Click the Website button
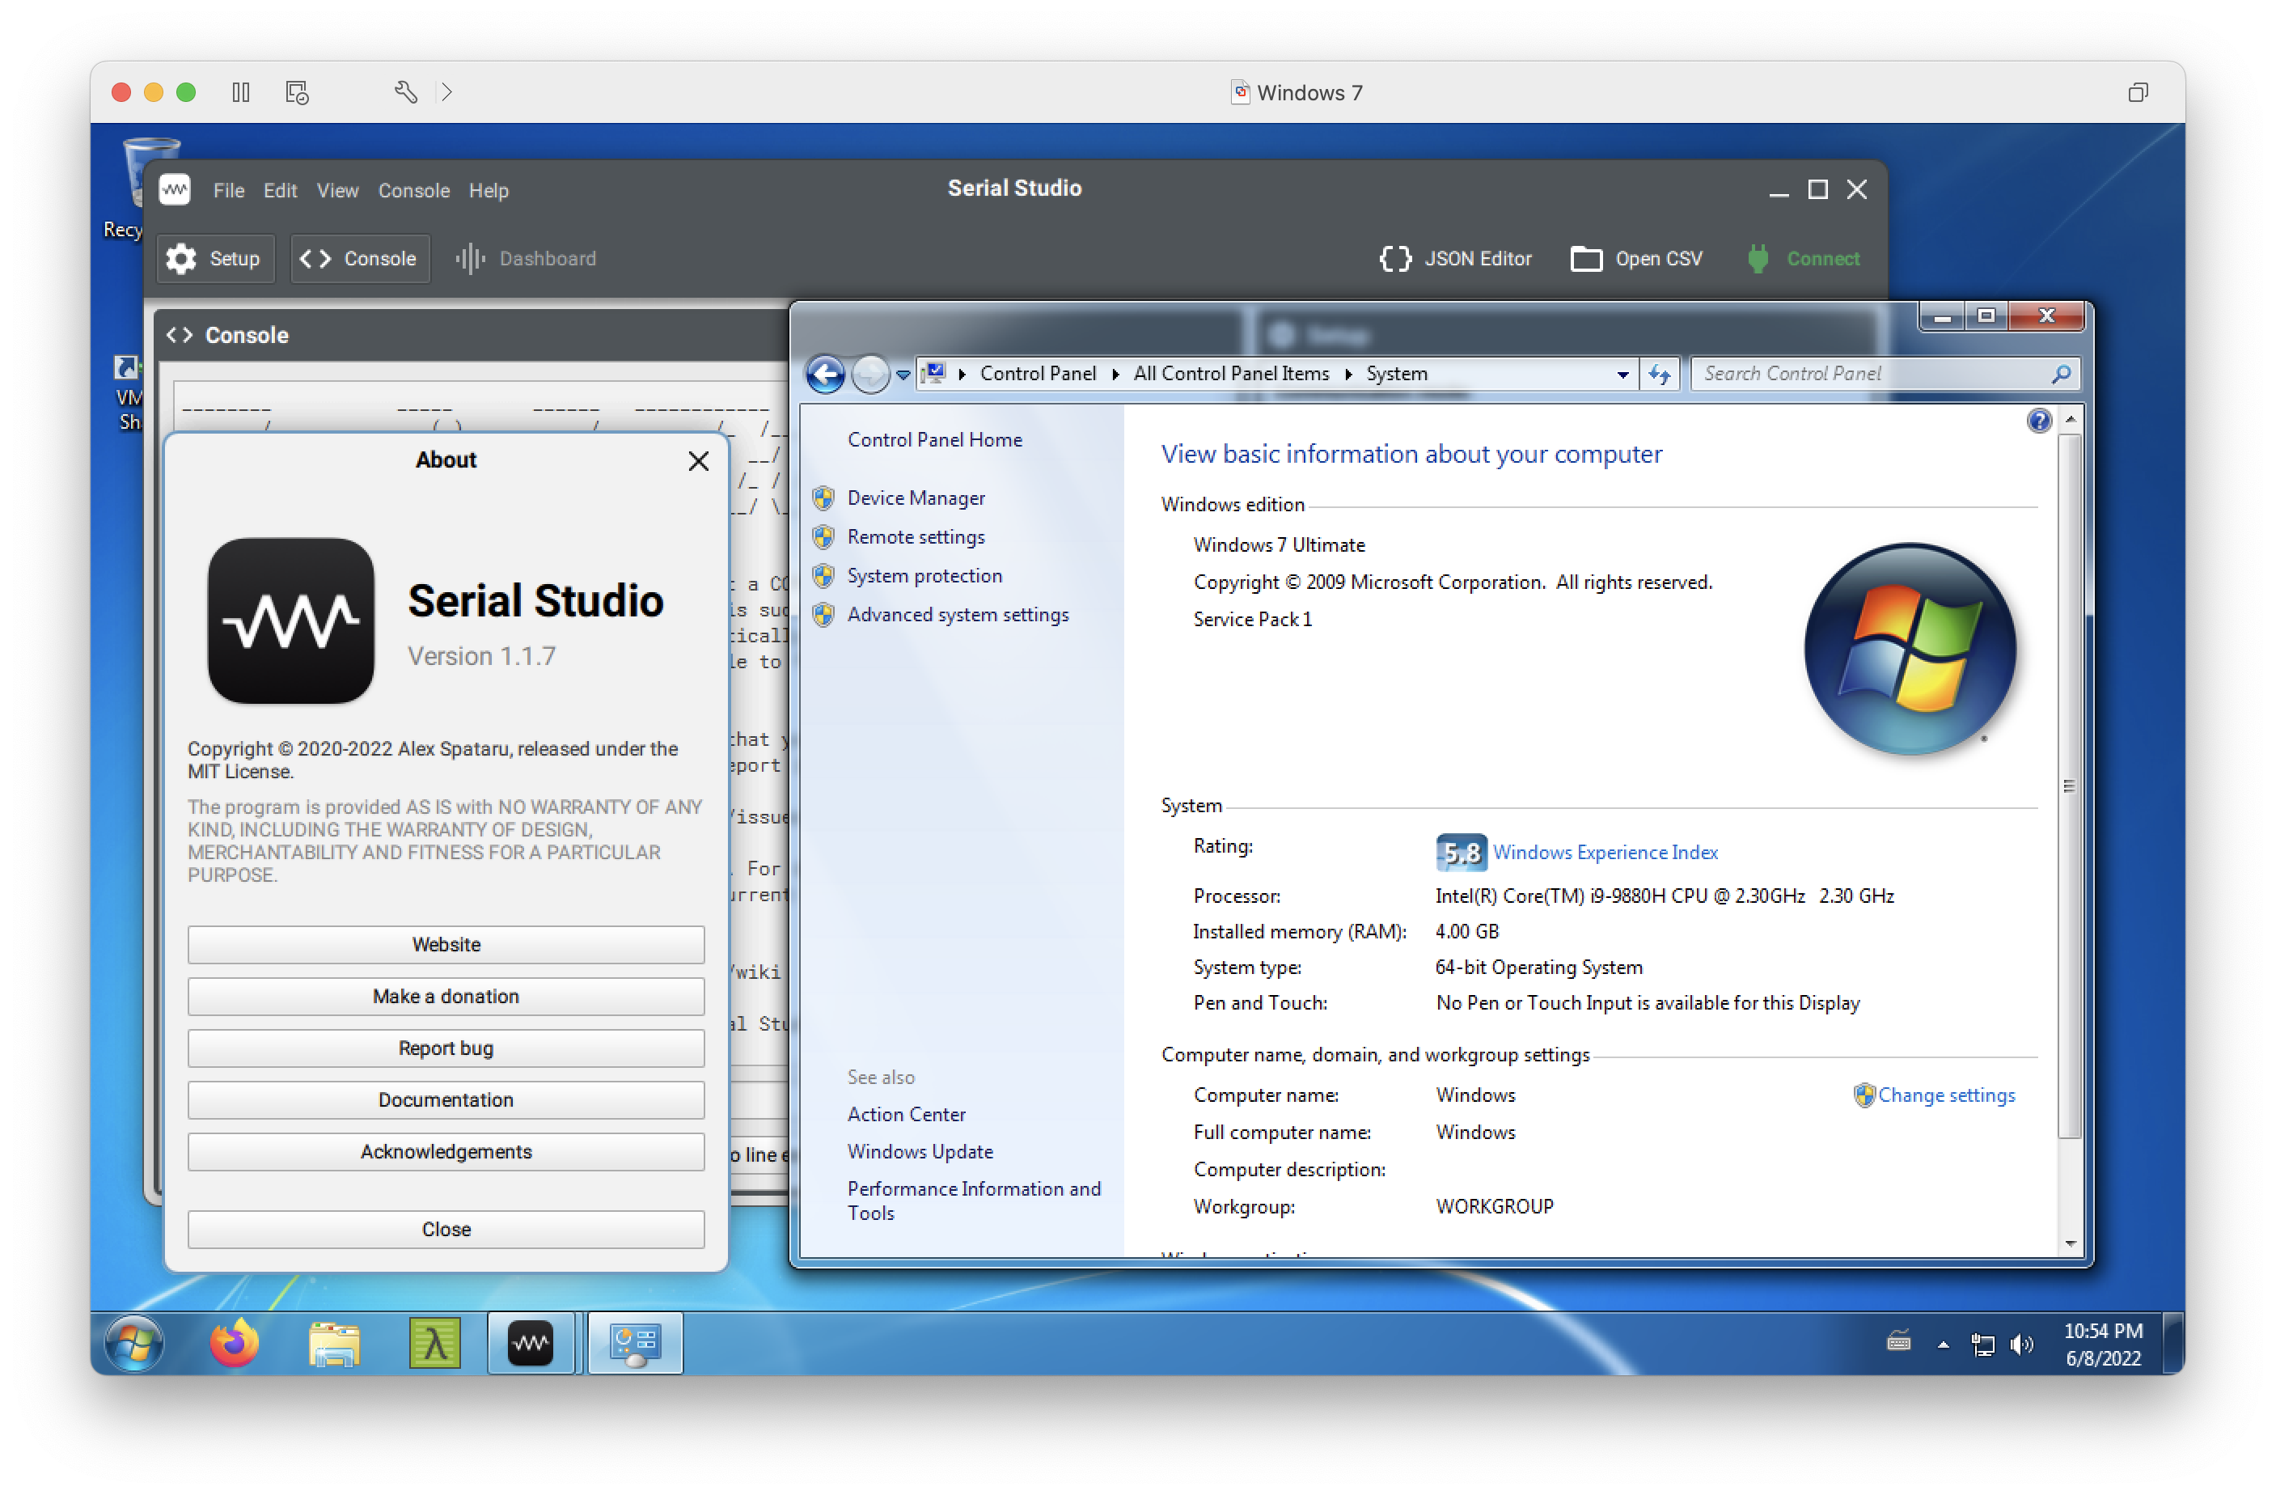Image resolution: width=2276 pixels, height=1495 pixels. pos(446,944)
